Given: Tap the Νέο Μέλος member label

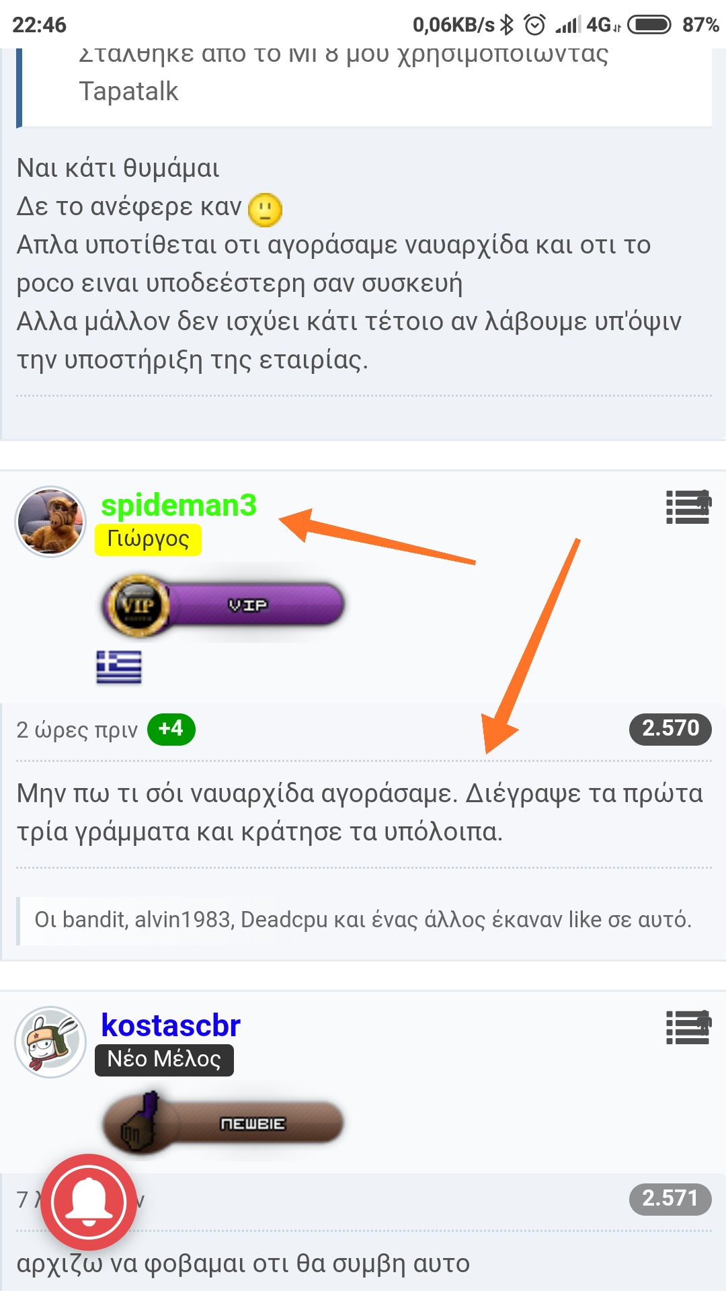Looking at the screenshot, I should click(x=164, y=1060).
